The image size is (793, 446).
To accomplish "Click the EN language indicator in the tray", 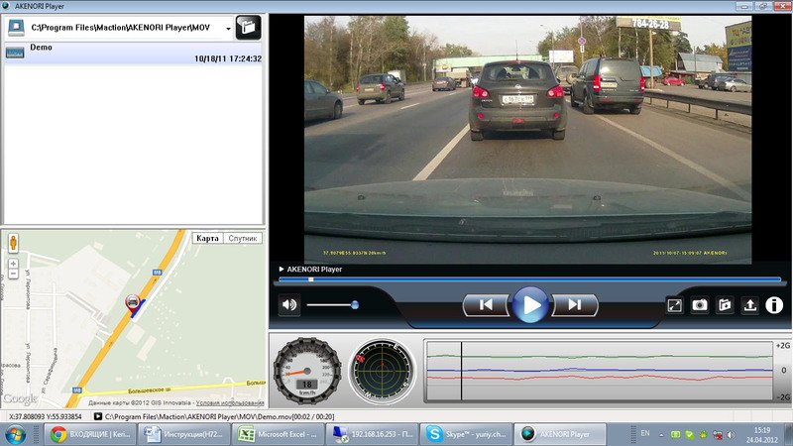I will click(x=645, y=433).
